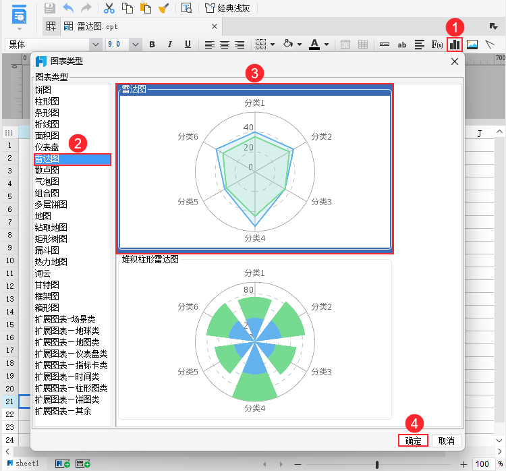Open the 黑体 font name dropdown
Viewport: 506px width, 471px height.
tap(96, 45)
